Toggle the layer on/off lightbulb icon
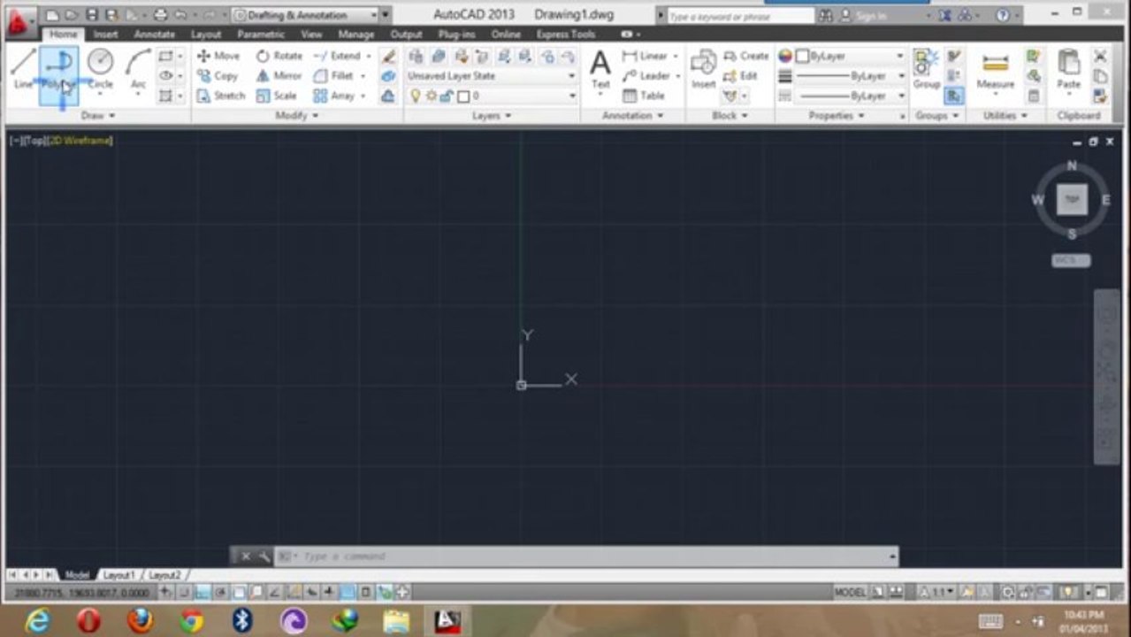The height and width of the screenshot is (637, 1131). [x=416, y=96]
